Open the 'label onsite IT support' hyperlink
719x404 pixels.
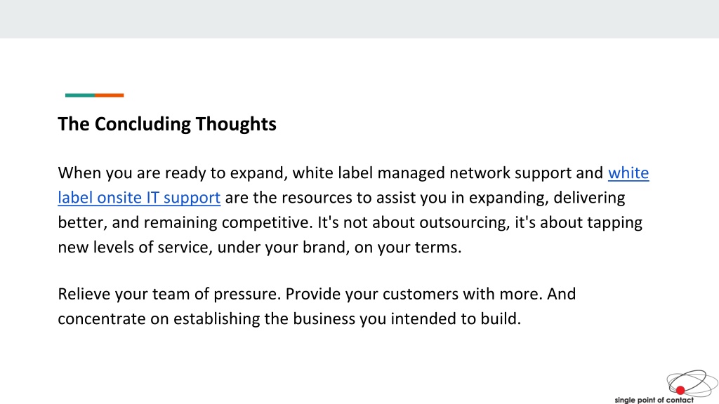(139, 198)
